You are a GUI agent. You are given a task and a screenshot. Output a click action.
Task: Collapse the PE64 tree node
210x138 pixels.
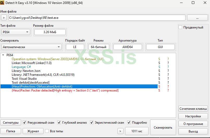pyautogui.click(x=3, y=55)
